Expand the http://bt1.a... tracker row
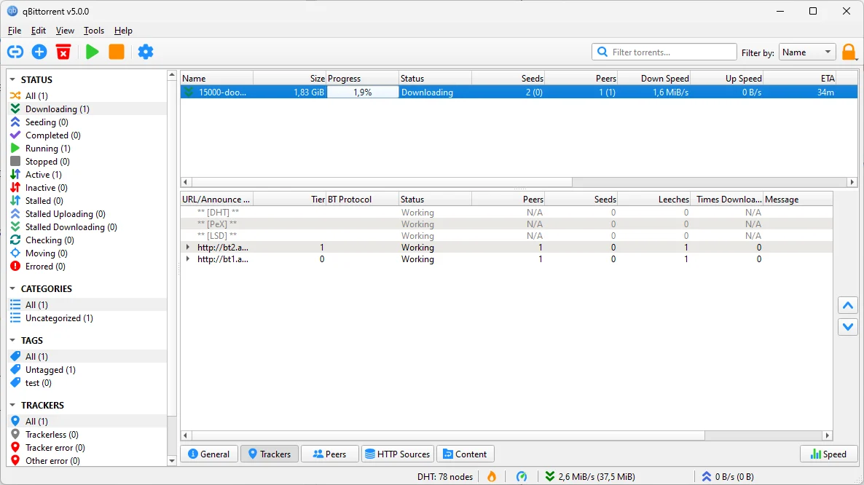Image resolution: width=864 pixels, height=485 pixels. [x=188, y=259]
